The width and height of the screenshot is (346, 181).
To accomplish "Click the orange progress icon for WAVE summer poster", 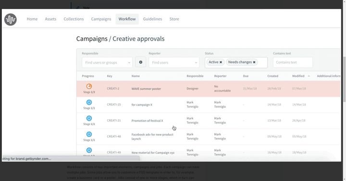I will pos(89,86).
